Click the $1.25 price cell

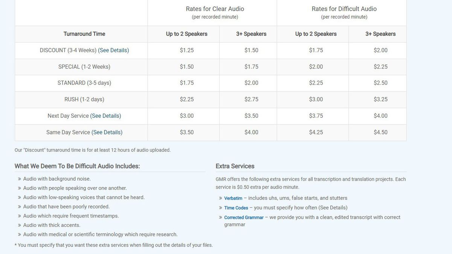(187, 50)
